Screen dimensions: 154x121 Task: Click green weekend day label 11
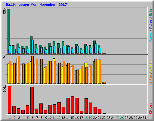click(x=54, y=118)
